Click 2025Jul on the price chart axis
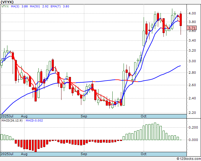This screenshot has height=161, width=201. click(x=7, y=116)
